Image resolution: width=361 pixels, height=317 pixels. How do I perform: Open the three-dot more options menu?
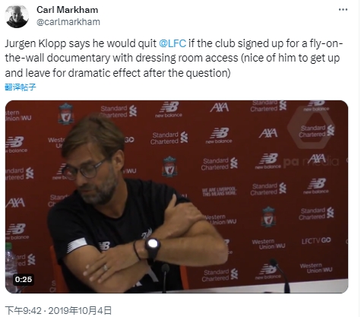(x=343, y=10)
